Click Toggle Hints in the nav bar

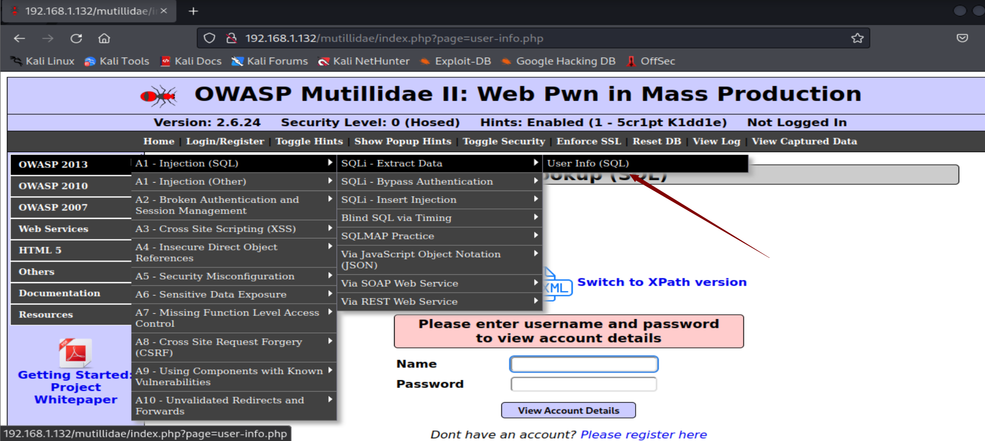tap(309, 141)
